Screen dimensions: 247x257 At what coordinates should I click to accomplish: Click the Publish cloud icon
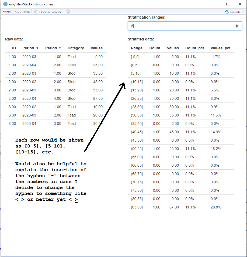227,12
